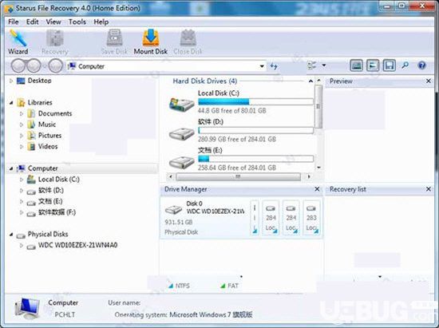Open the Computer address bar dropdown
The height and width of the screenshot is (328, 439).
[x=262, y=66]
